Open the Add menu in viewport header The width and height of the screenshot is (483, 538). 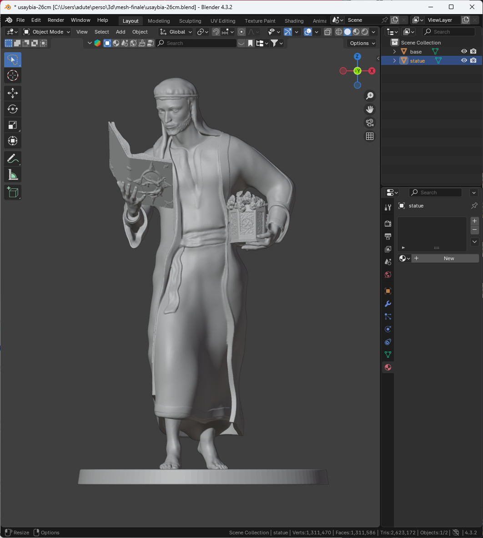(x=121, y=32)
